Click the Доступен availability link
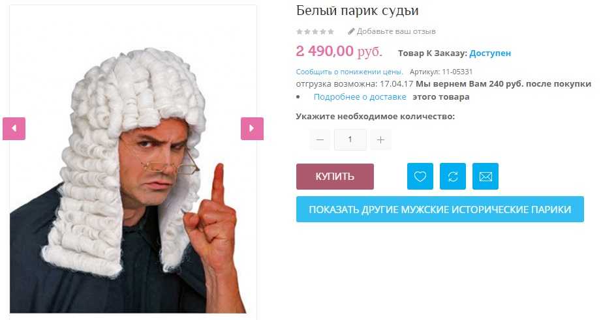 click(x=490, y=53)
